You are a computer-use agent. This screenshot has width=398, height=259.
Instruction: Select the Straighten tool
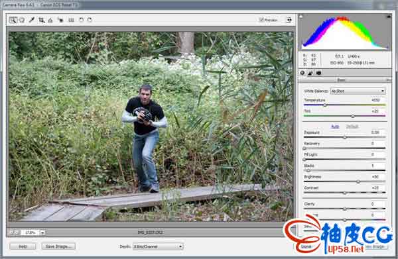(x=50, y=20)
